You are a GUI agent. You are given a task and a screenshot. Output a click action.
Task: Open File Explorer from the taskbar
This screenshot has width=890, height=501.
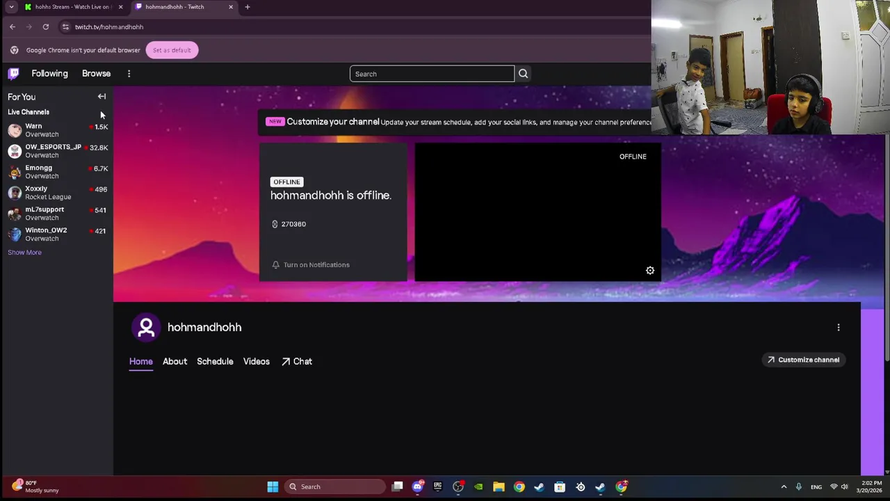pyautogui.click(x=499, y=486)
